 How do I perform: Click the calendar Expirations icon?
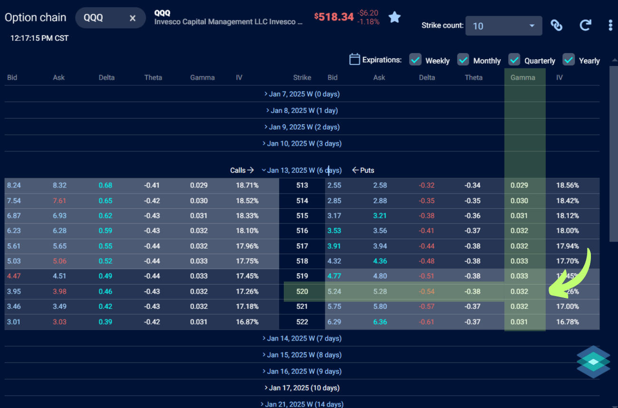click(x=354, y=59)
